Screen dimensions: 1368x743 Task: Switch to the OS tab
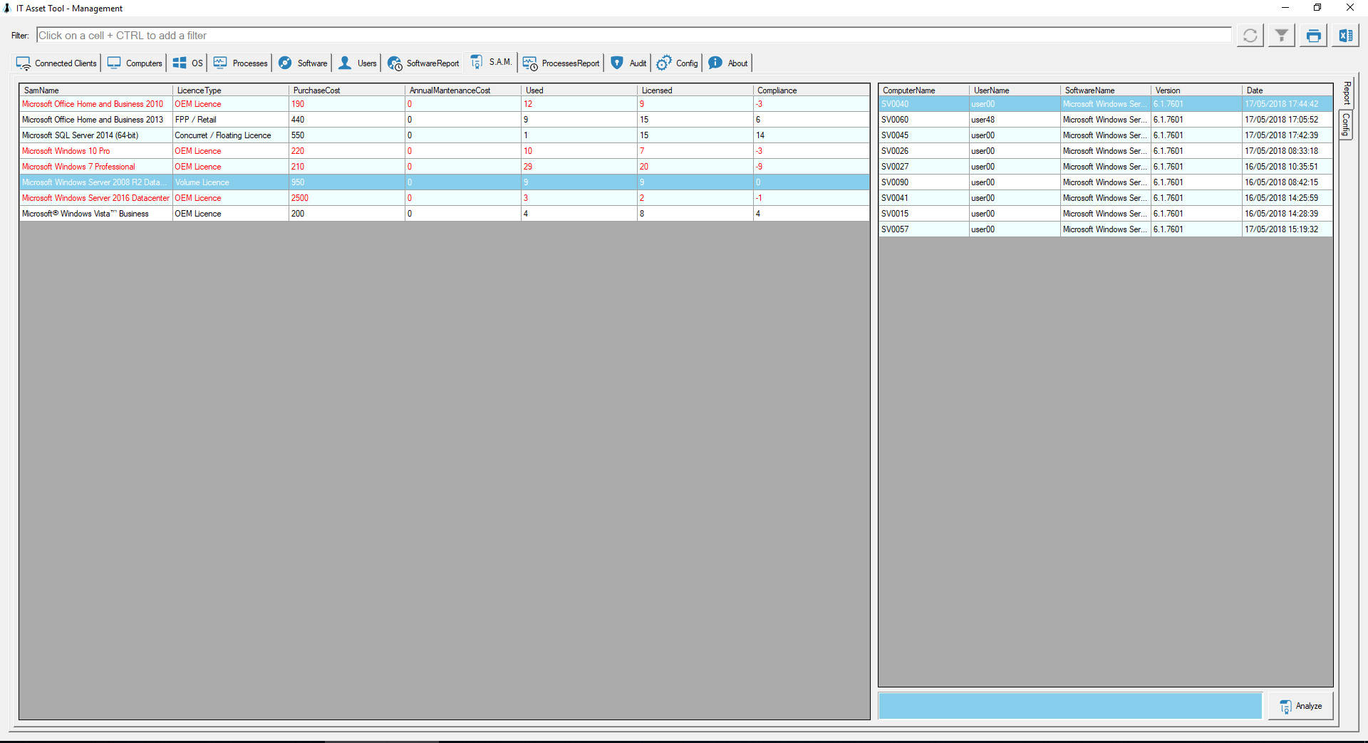pyautogui.click(x=188, y=63)
